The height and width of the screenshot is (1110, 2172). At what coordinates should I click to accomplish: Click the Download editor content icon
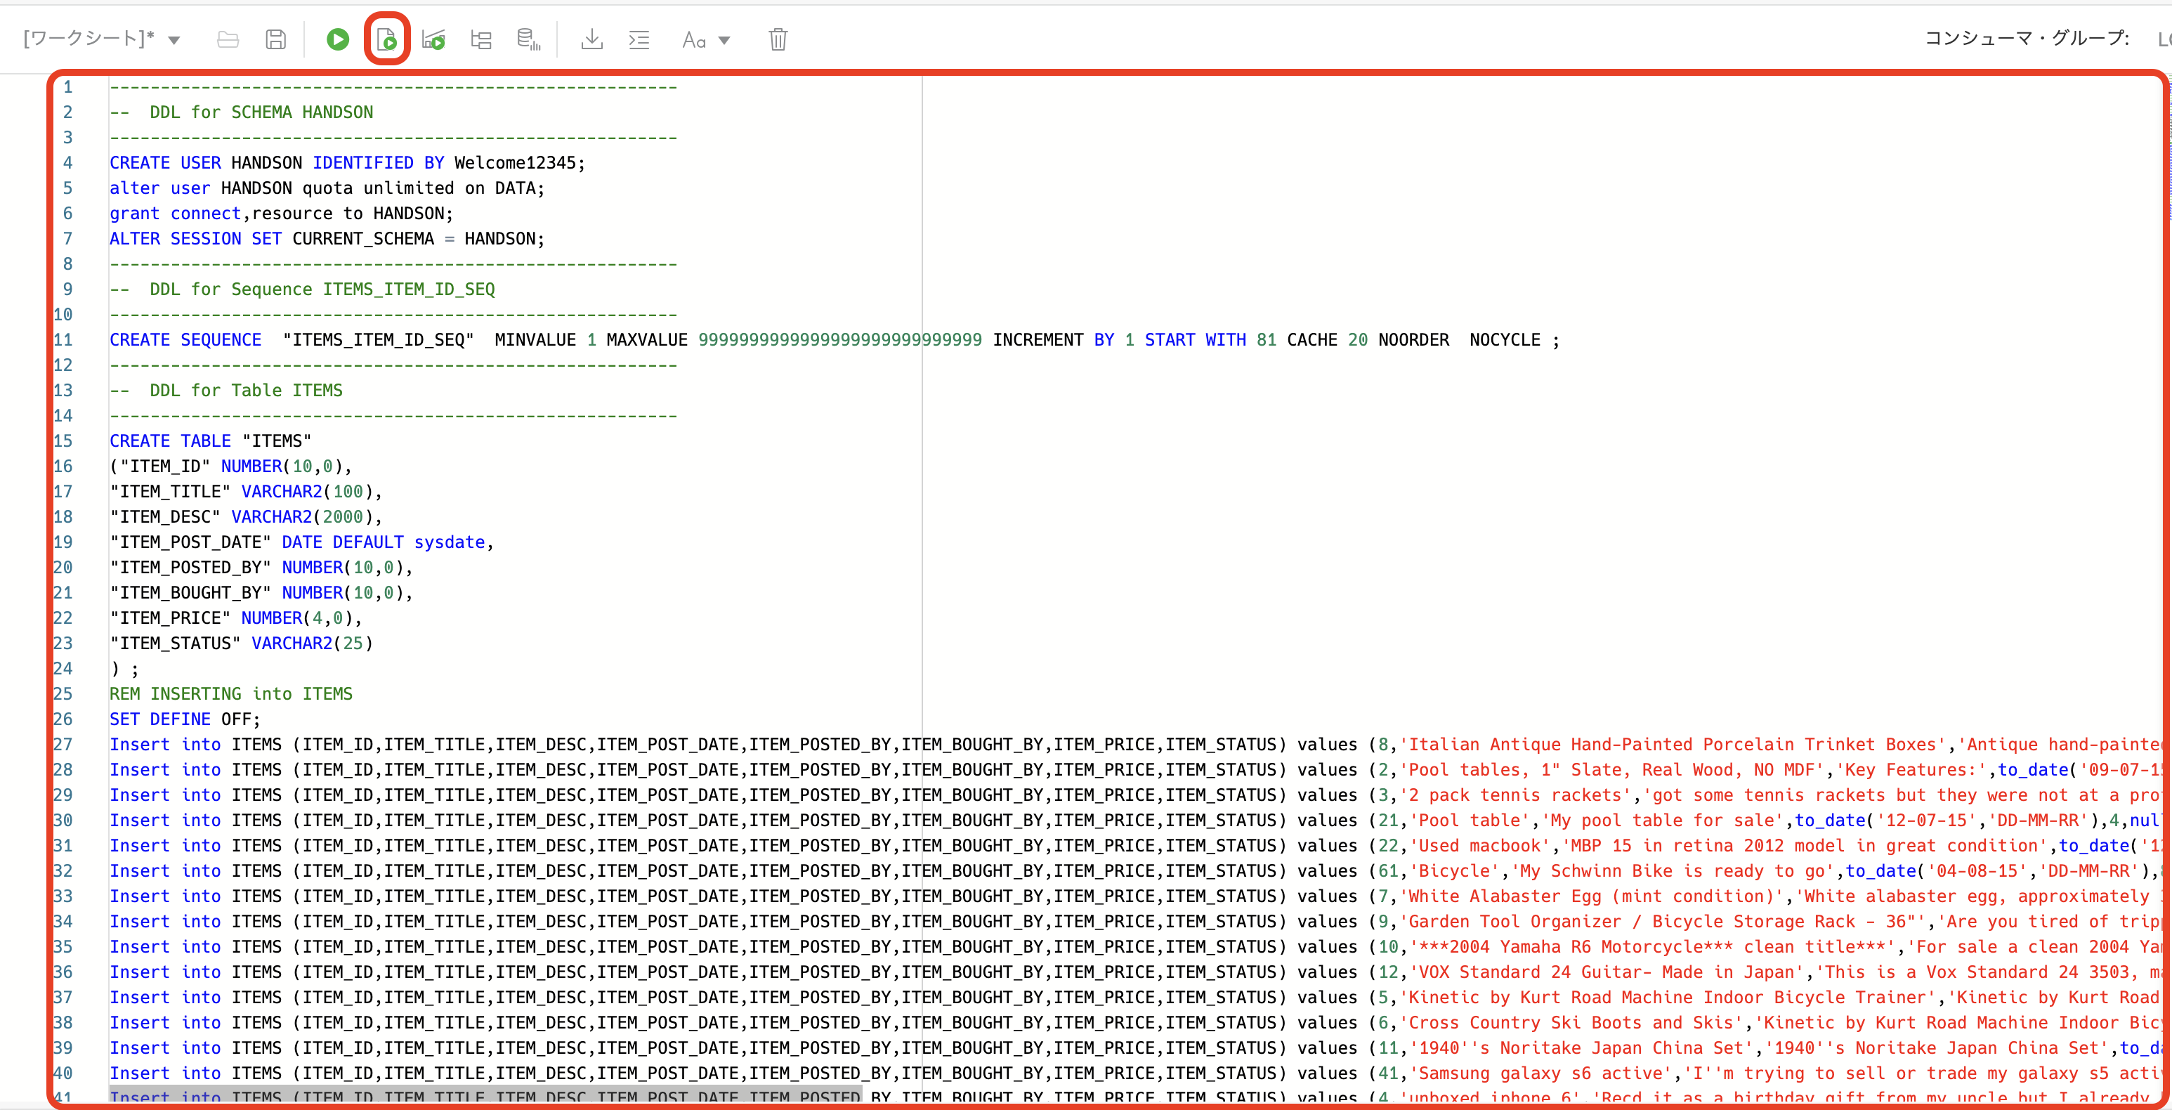pyautogui.click(x=592, y=39)
